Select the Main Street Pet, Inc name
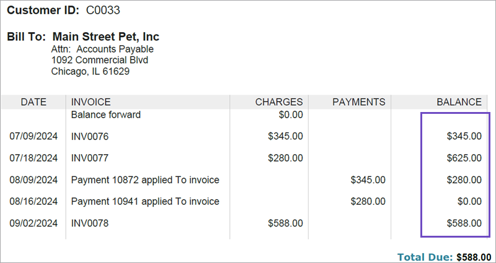This screenshot has width=496, height=263. [105, 37]
